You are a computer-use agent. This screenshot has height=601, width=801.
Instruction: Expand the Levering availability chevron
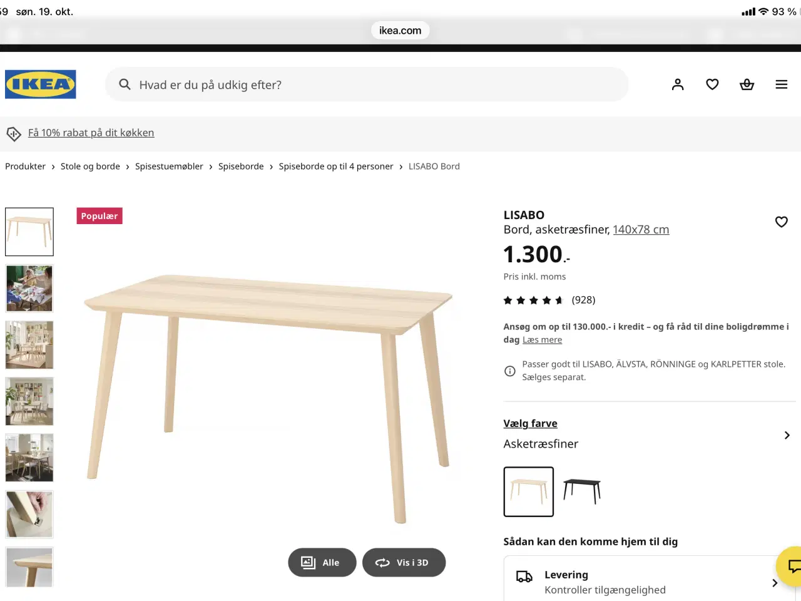click(775, 583)
